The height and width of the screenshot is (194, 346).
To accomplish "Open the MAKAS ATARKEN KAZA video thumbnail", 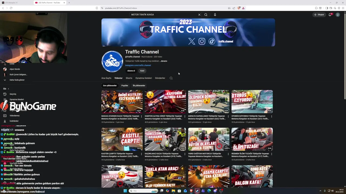I will click(x=122, y=101).
